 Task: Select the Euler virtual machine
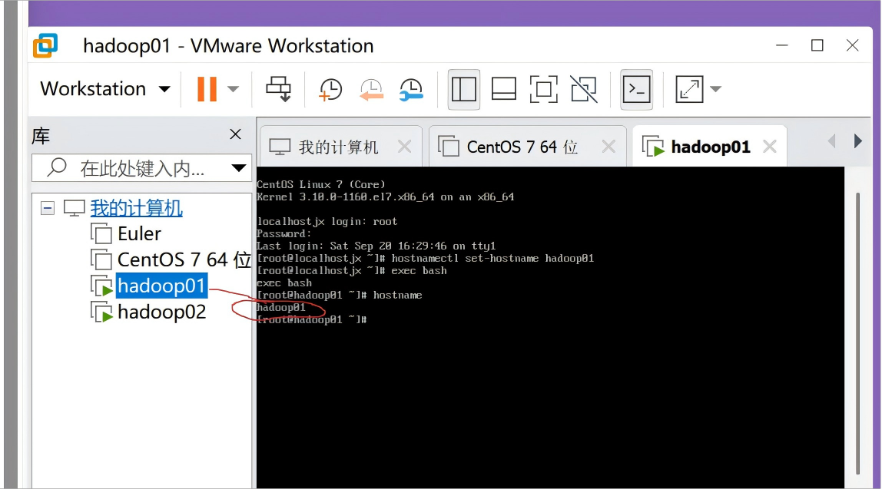coord(140,234)
